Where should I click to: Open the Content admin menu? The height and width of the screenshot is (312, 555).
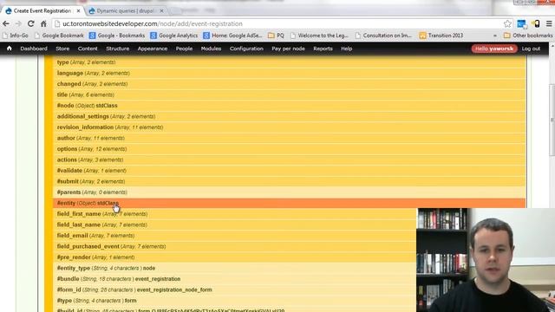88,49
